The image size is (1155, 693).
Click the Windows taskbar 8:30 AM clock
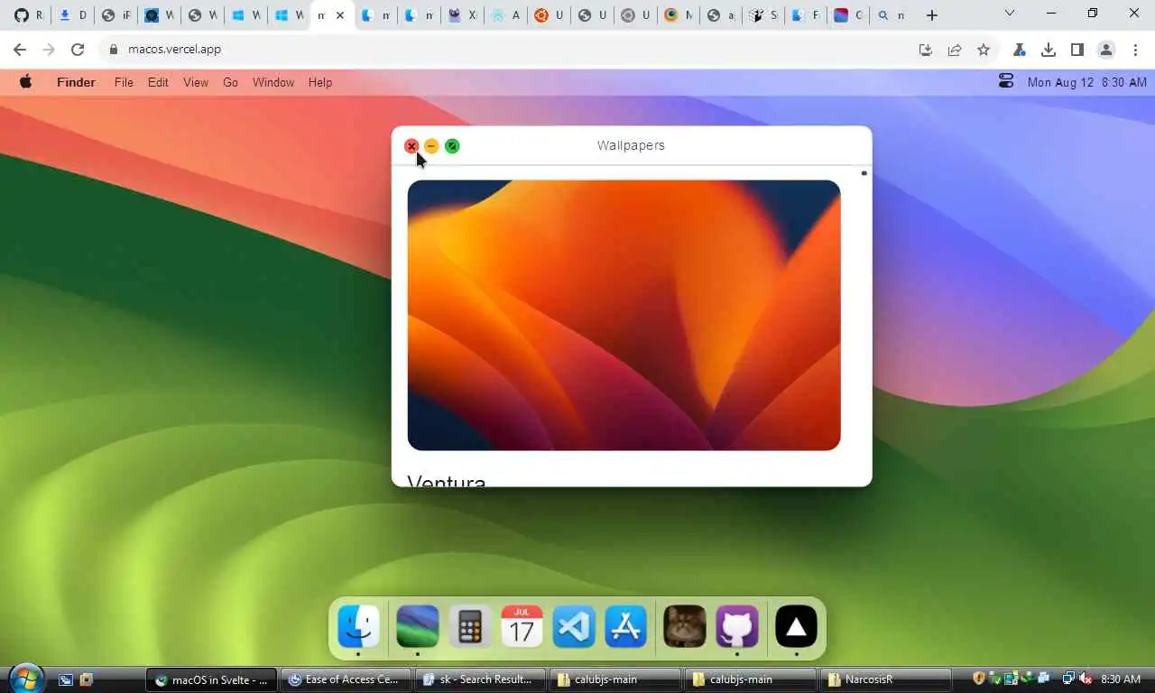(1121, 679)
